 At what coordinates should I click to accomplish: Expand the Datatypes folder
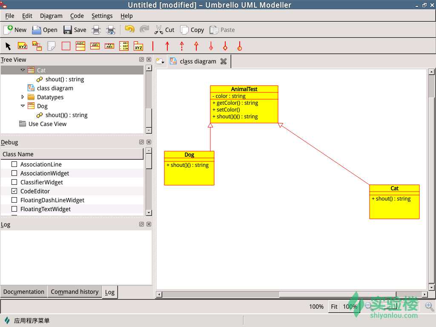click(x=23, y=97)
